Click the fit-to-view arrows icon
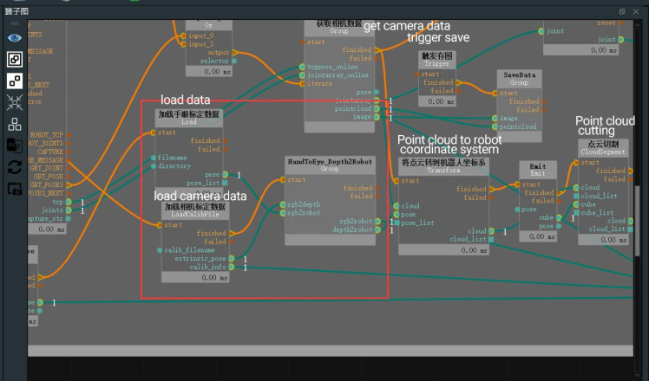Image resolution: width=649 pixels, height=381 pixels. pos(15,102)
